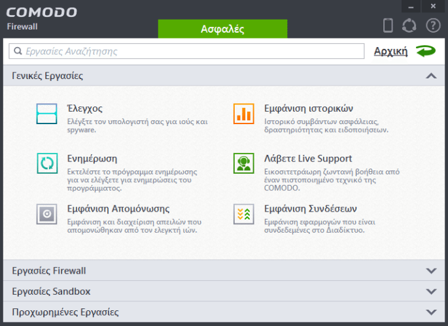Click the Εμφάνιση Απομόνωσης title
Viewport: 448px width, 326px height.
click(x=118, y=208)
